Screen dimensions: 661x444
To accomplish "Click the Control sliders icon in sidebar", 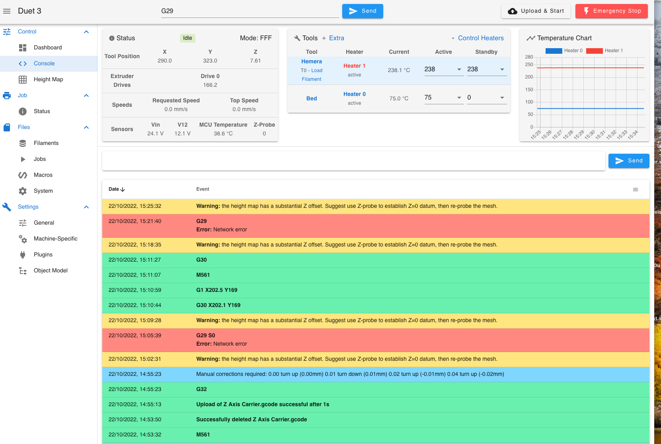I will tap(7, 32).
